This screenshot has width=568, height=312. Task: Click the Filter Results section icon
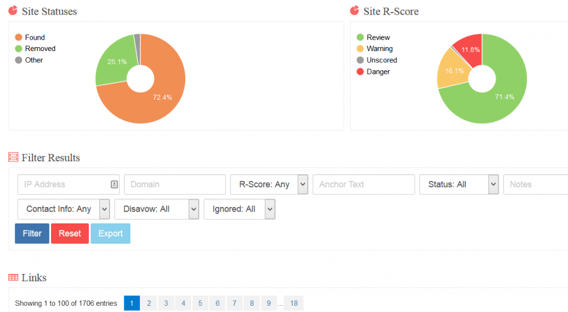pos(14,157)
